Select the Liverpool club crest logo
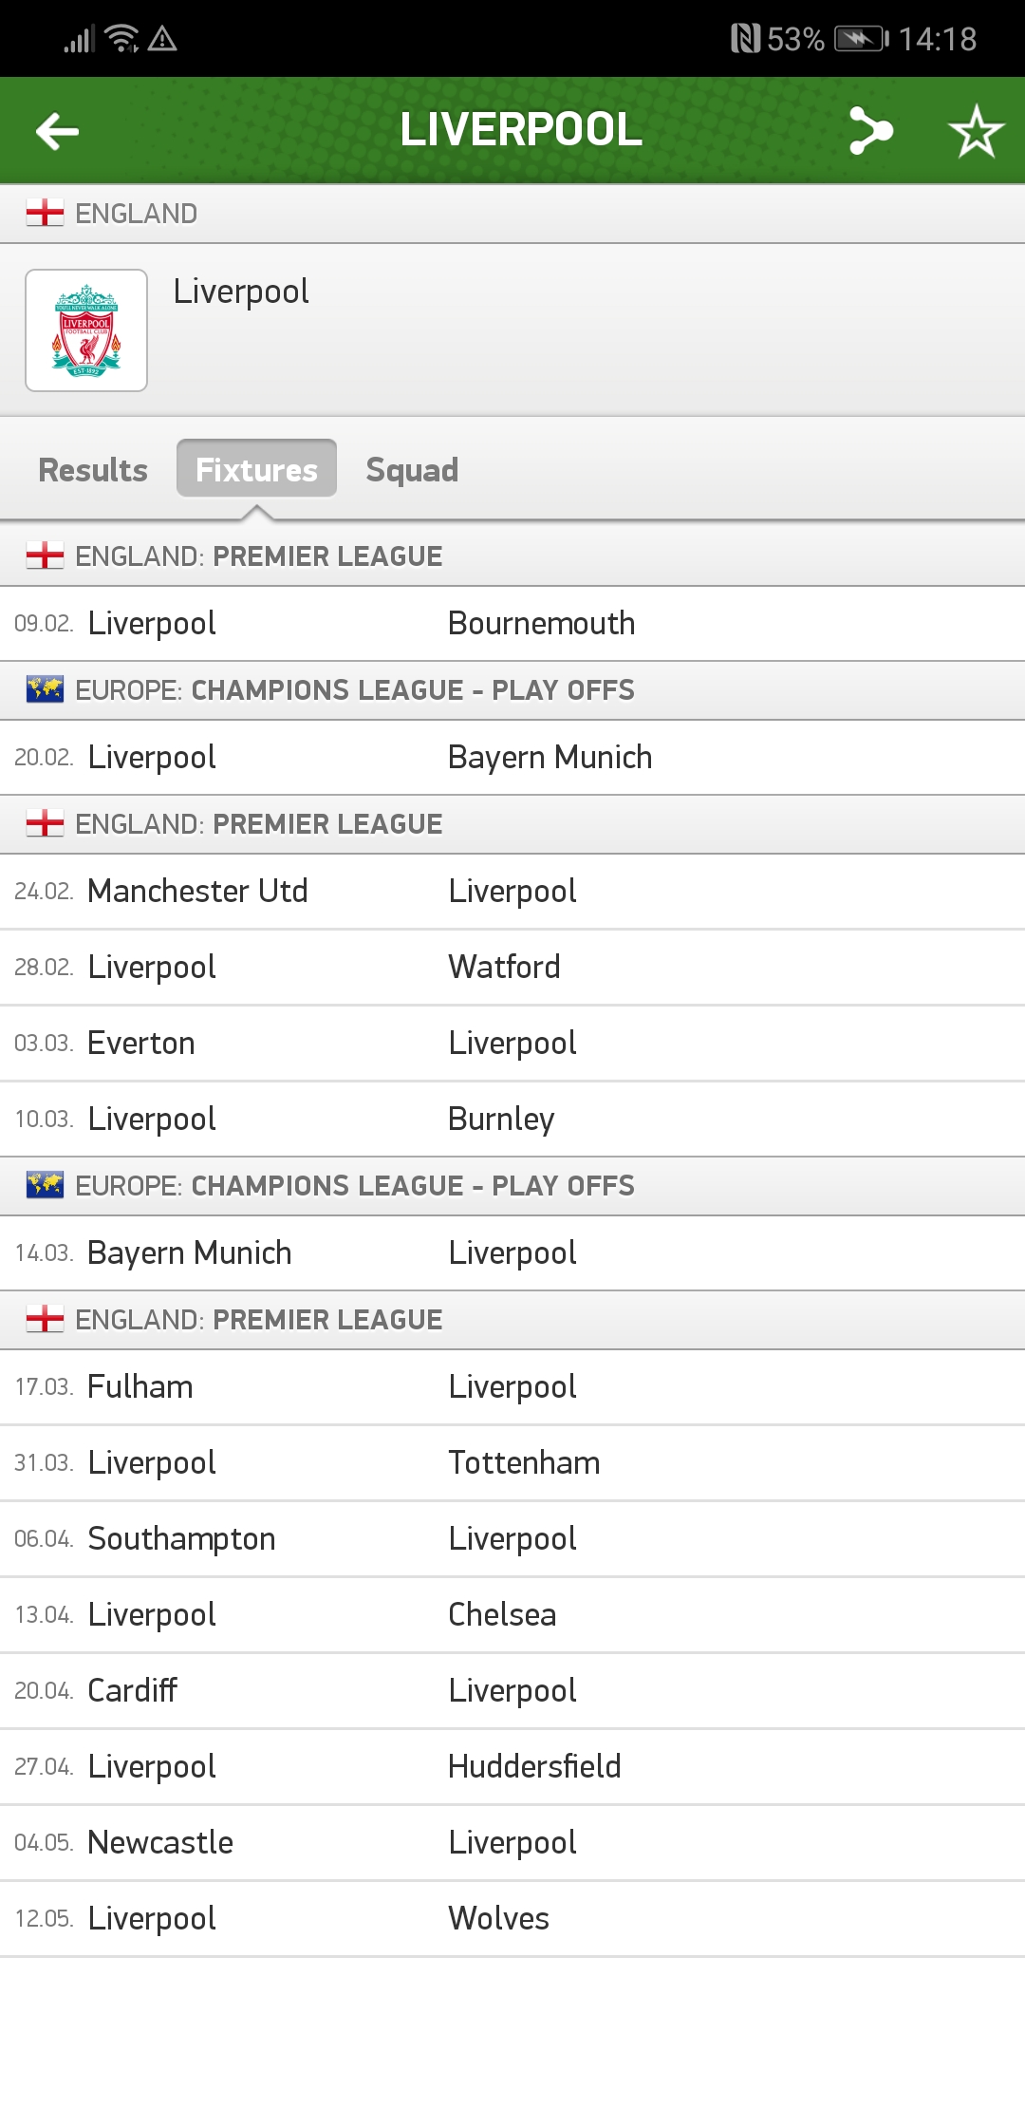The height and width of the screenshot is (2127, 1025). pos(85,329)
